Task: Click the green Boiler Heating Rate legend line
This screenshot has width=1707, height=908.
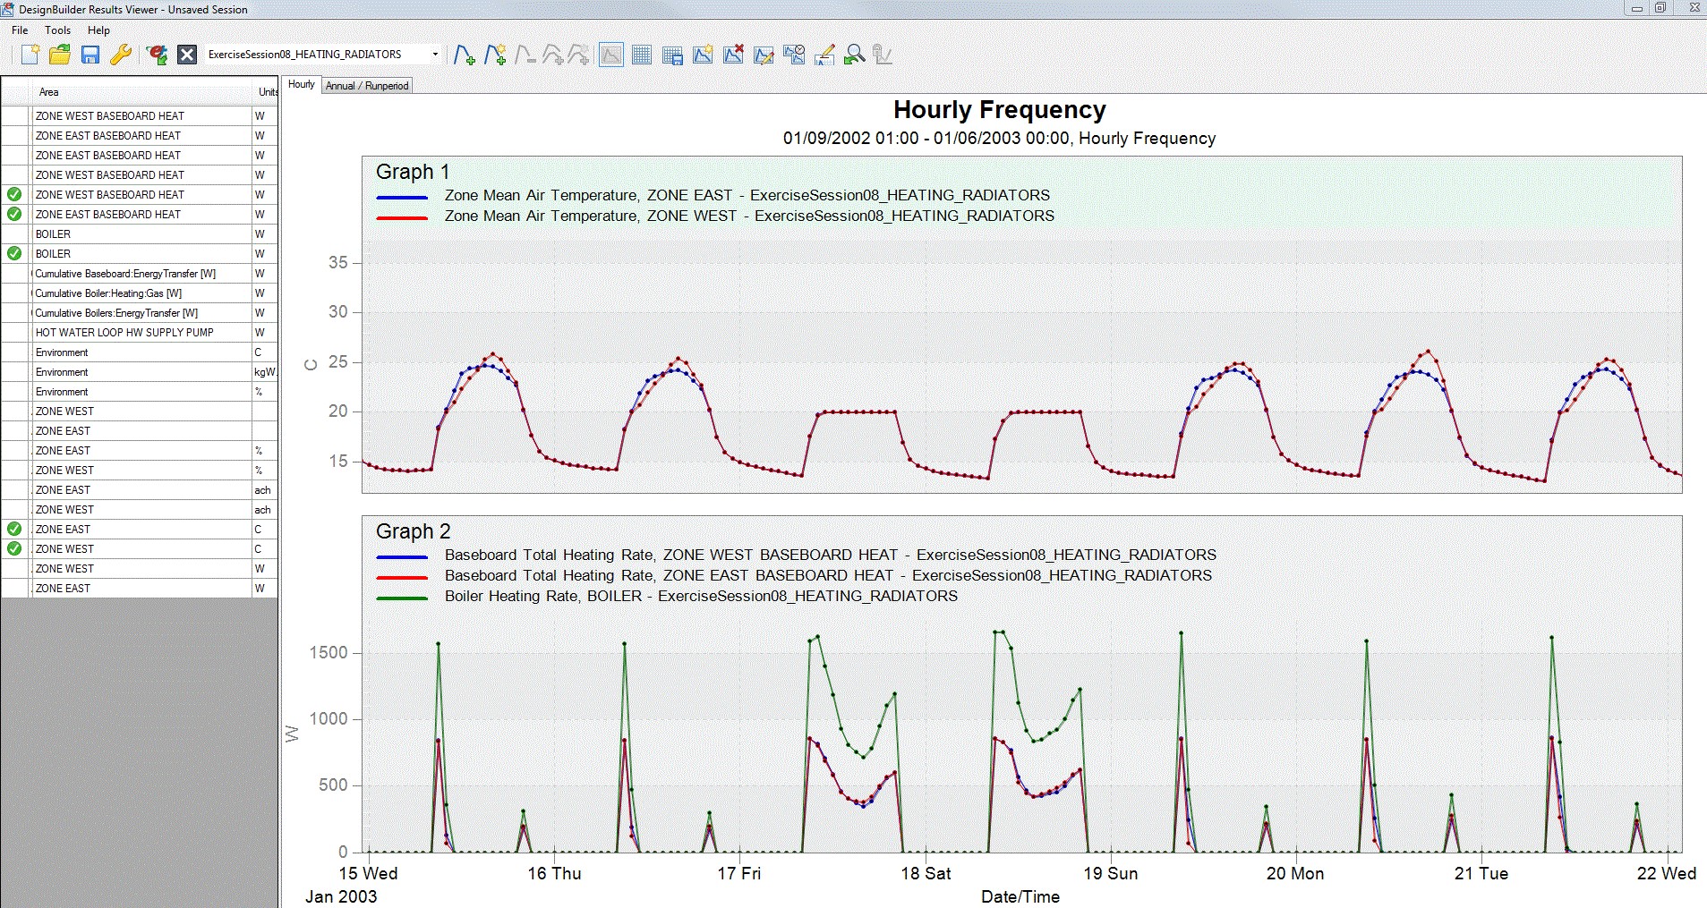Action: (402, 597)
